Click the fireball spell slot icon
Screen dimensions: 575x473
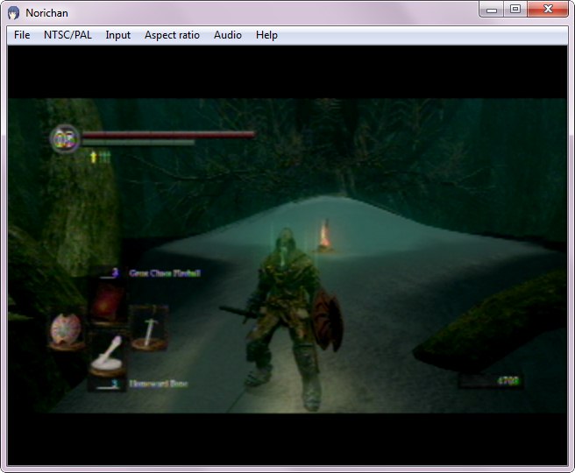109,302
